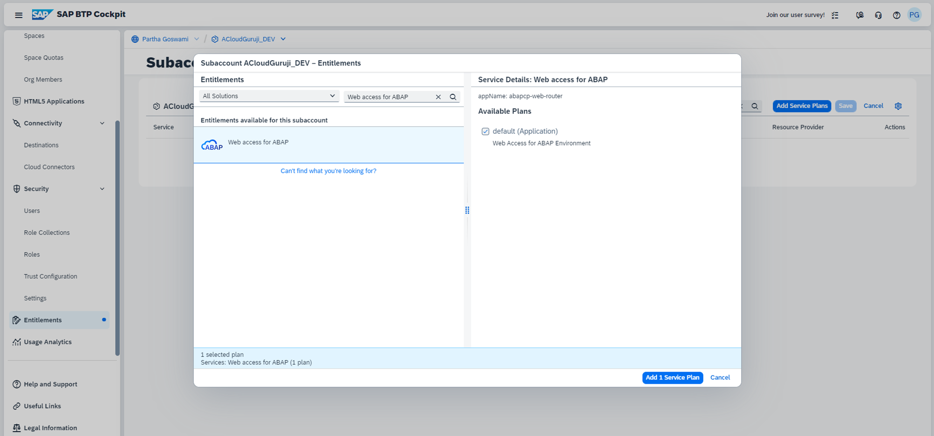This screenshot has height=436, width=934.
Task: Open table settings gear icon
Action: pyautogui.click(x=898, y=106)
